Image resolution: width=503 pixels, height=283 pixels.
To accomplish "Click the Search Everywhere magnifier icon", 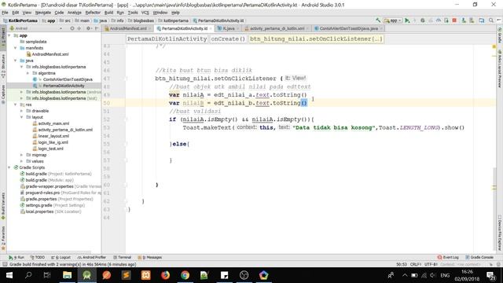I will click(x=491, y=20).
